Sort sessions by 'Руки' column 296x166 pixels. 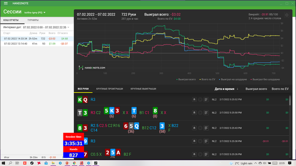pyautogui.click(x=42, y=33)
